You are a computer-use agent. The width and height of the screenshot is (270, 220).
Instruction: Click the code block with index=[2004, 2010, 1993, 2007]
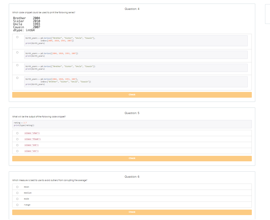[x=136, y=41]
